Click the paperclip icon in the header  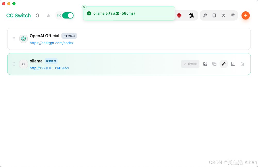click(233, 15)
